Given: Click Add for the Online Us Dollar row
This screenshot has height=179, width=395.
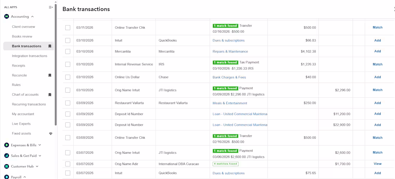Looking at the screenshot, I should 377,77.
